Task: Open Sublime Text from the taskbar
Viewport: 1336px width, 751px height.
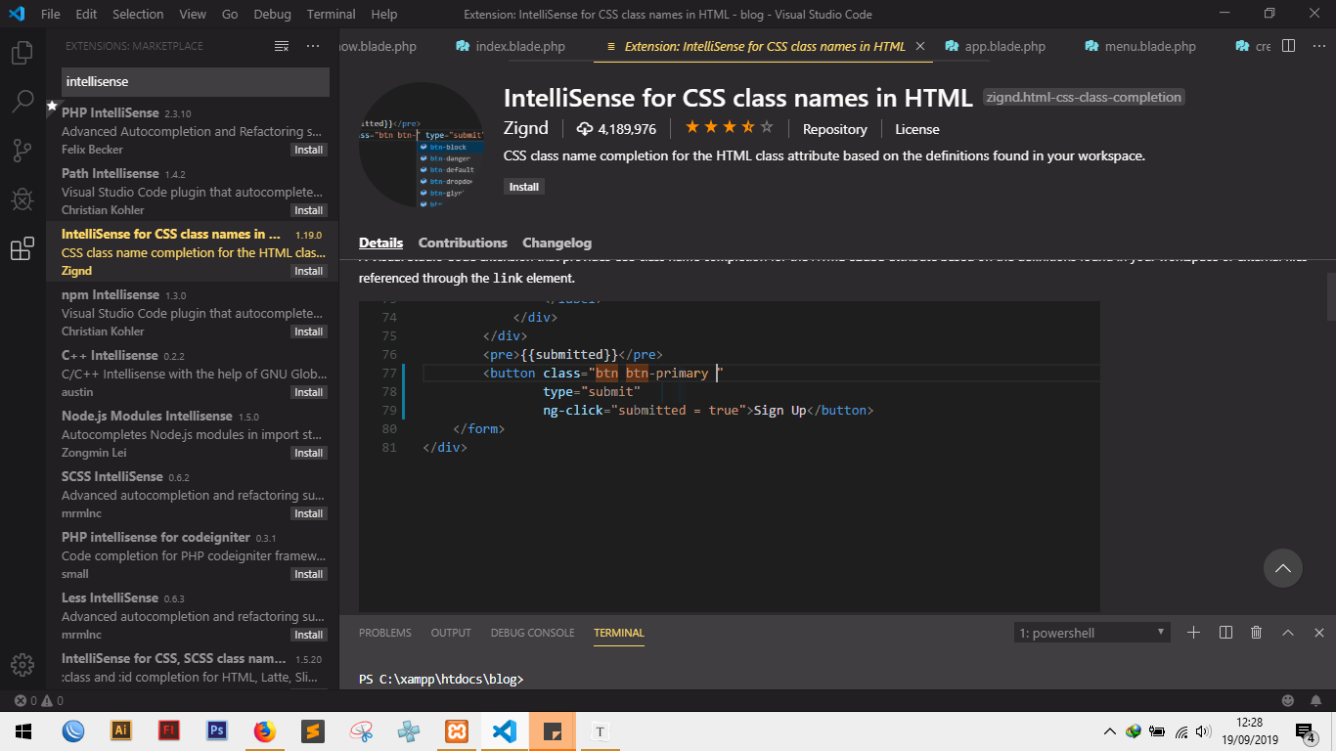Action: click(312, 730)
